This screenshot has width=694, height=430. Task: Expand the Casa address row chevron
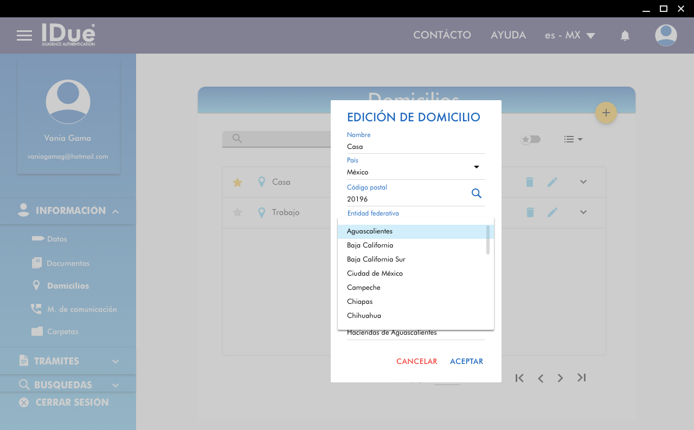coord(583,182)
